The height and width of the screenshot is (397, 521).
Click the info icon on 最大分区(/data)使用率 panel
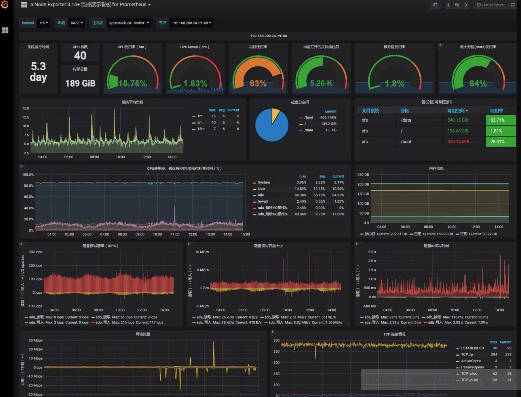coord(440,45)
